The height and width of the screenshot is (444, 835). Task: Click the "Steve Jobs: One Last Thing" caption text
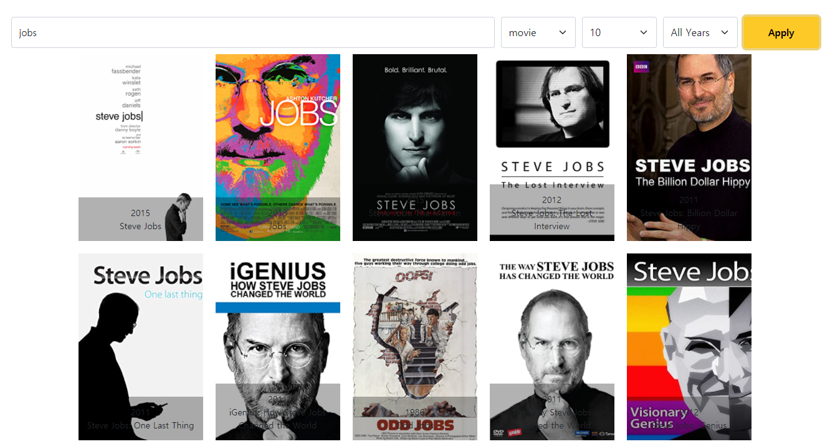[141, 425]
